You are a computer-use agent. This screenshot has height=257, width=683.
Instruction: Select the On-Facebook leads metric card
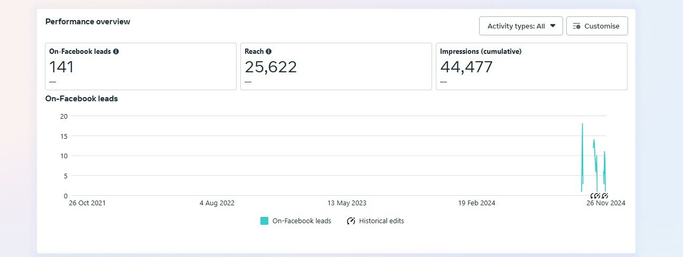[x=141, y=66]
